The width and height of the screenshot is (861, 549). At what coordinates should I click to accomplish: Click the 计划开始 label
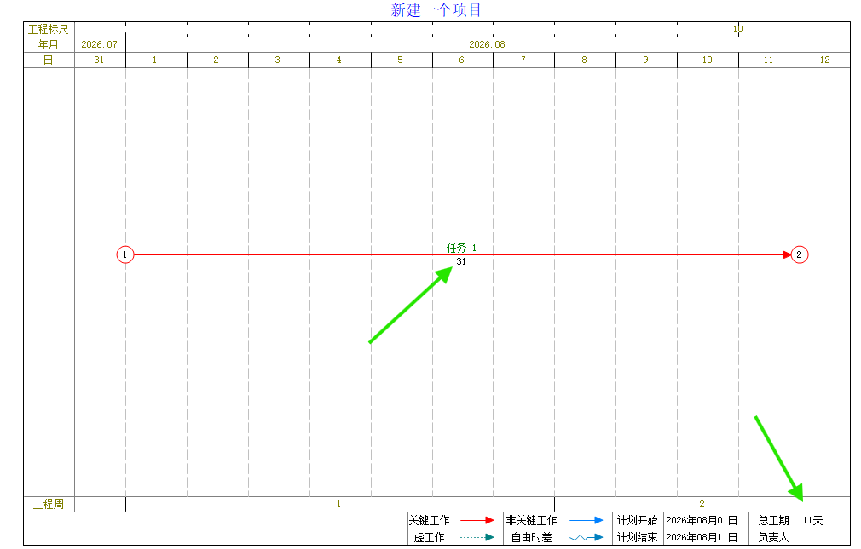click(x=638, y=520)
